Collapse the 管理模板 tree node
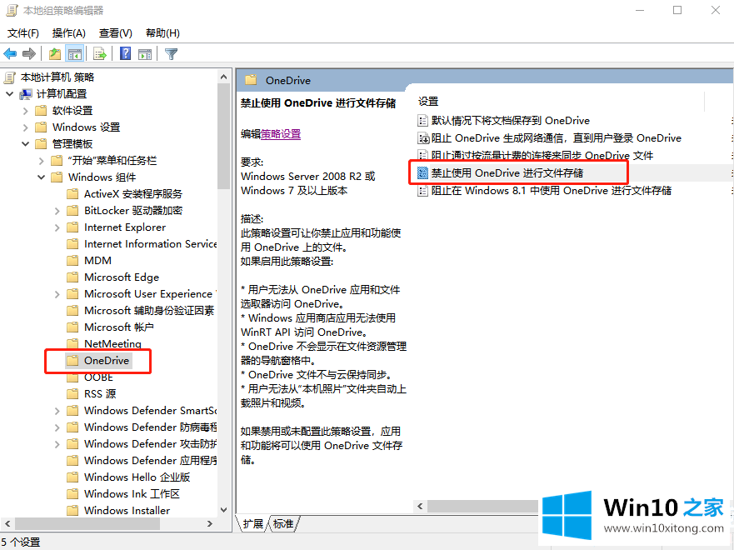 [x=25, y=144]
